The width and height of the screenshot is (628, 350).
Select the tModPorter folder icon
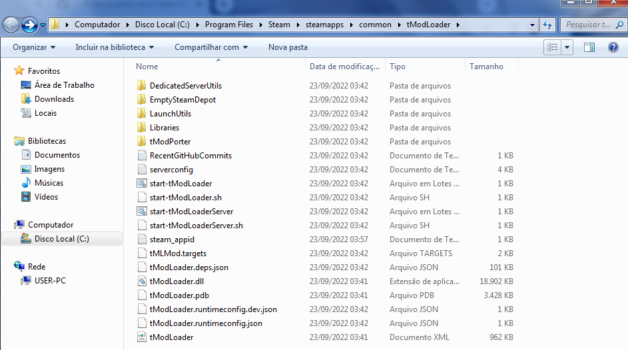[141, 142]
